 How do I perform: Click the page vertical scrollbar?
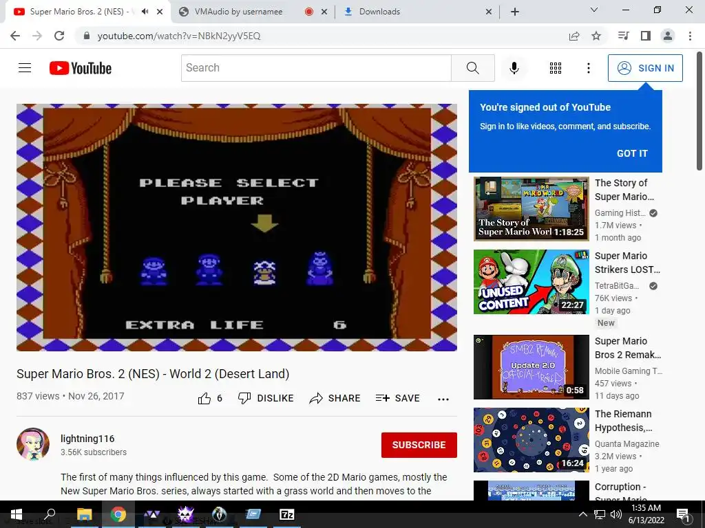click(699, 111)
